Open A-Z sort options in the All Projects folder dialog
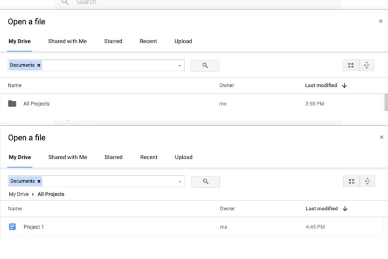 tap(366, 65)
